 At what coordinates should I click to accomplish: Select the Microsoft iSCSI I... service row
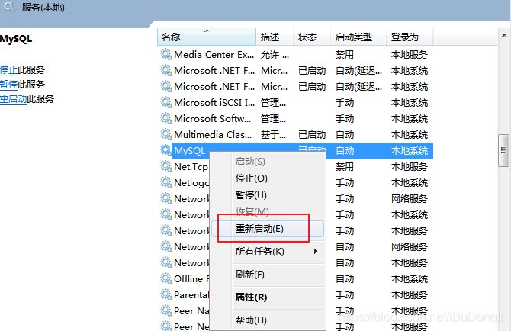295,103
